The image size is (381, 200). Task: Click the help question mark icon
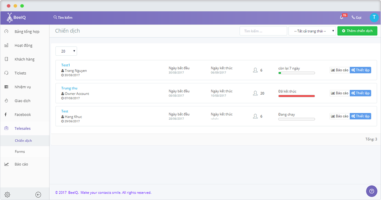click(372, 191)
